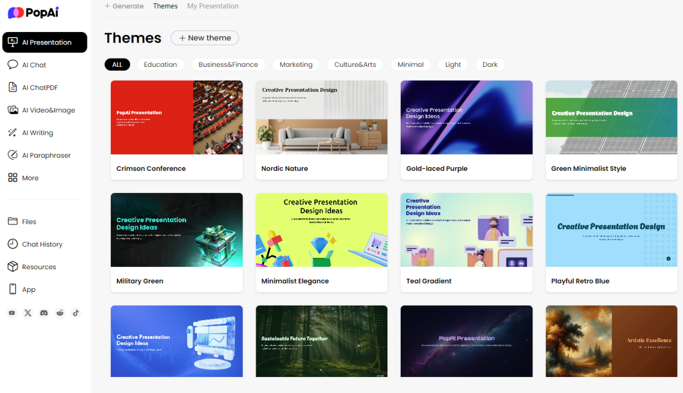Select the Marketing category filter
Viewport: 683px width, 393px height.
(296, 64)
